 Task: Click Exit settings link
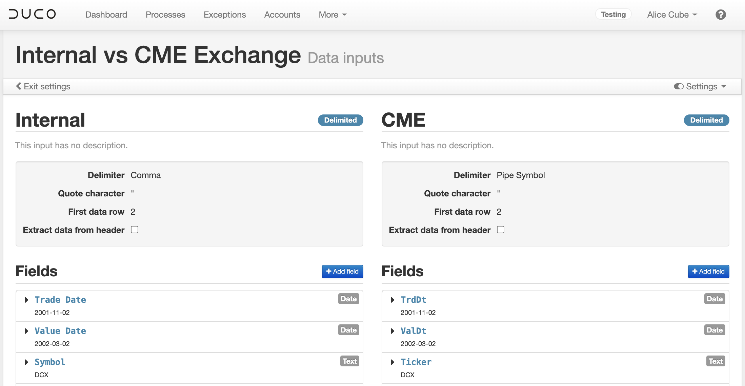43,86
